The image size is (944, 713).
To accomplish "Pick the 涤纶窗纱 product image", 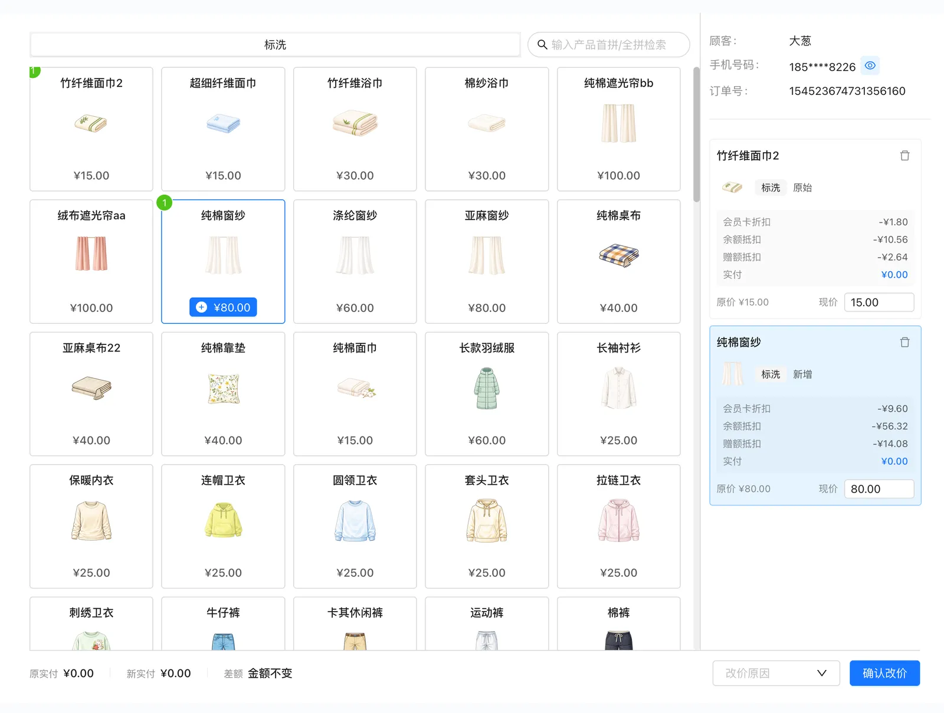I will tap(355, 255).
